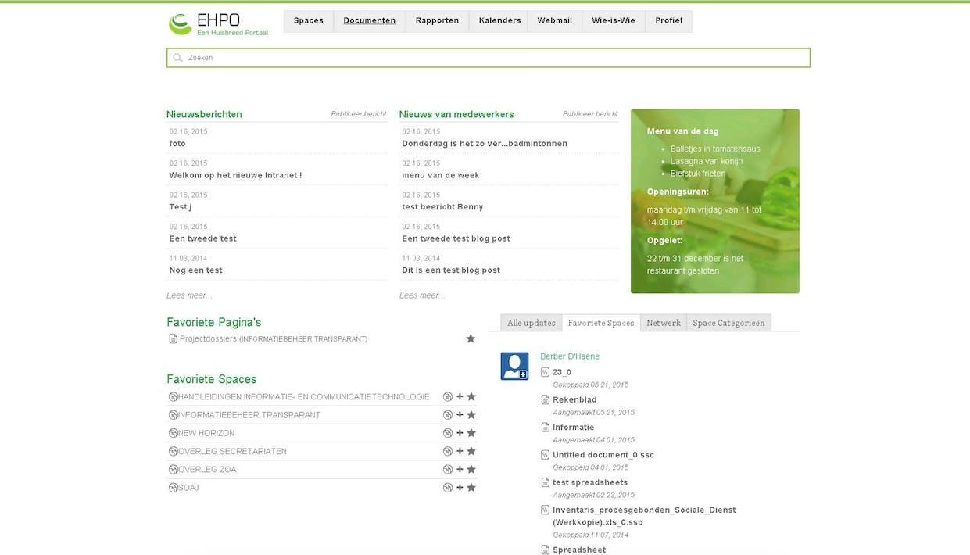Click round icon right of INFORMATIEBEHEER TRANSPARANT row
The width and height of the screenshot is (970, 555).
point(448,415)
